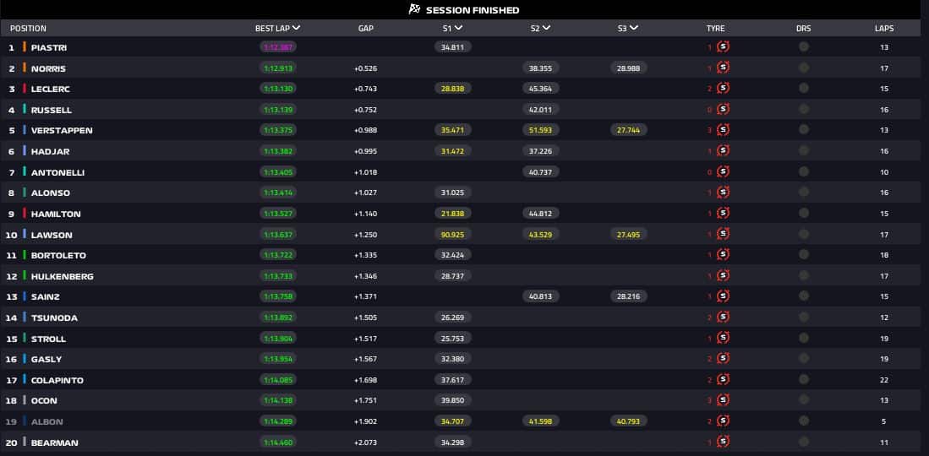Open the S3 sector column dropdown

(x=634, y=28)
